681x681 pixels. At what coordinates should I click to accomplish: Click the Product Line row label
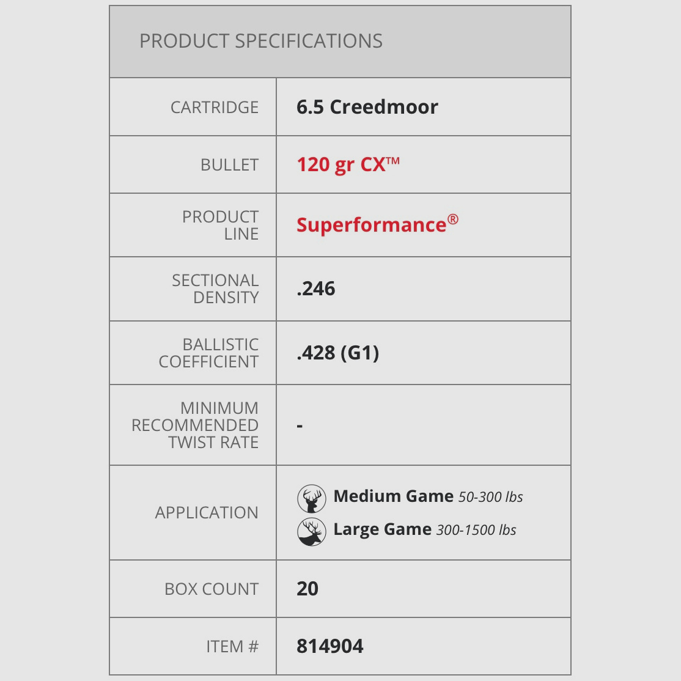[x=220, y=225]
